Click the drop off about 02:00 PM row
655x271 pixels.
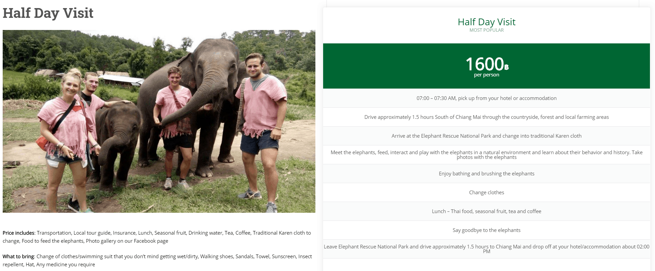point(486,249)
